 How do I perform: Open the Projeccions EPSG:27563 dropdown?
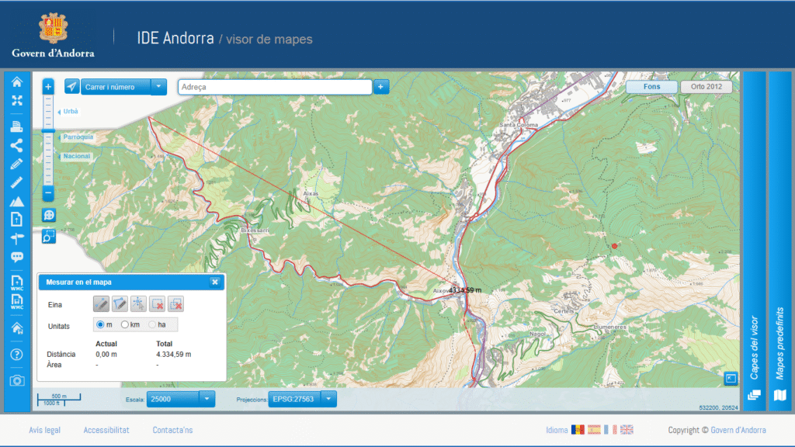pos(328,399)
